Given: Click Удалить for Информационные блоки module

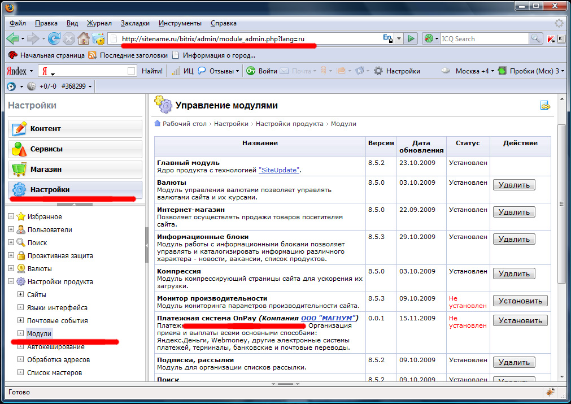Looking at the screenshot, I should 514,239.
